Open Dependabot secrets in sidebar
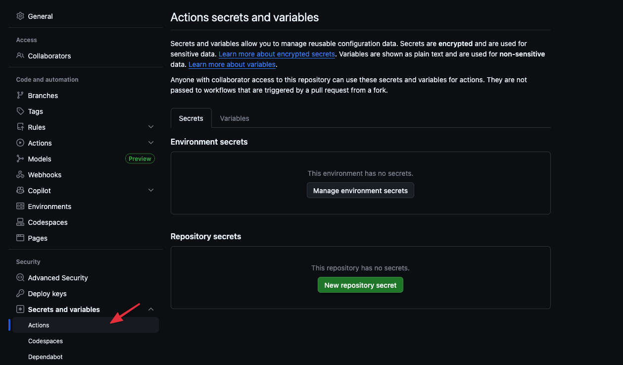The width and height of the screenshot is (623, 365). pyautogui.click(x=46, y=357)
